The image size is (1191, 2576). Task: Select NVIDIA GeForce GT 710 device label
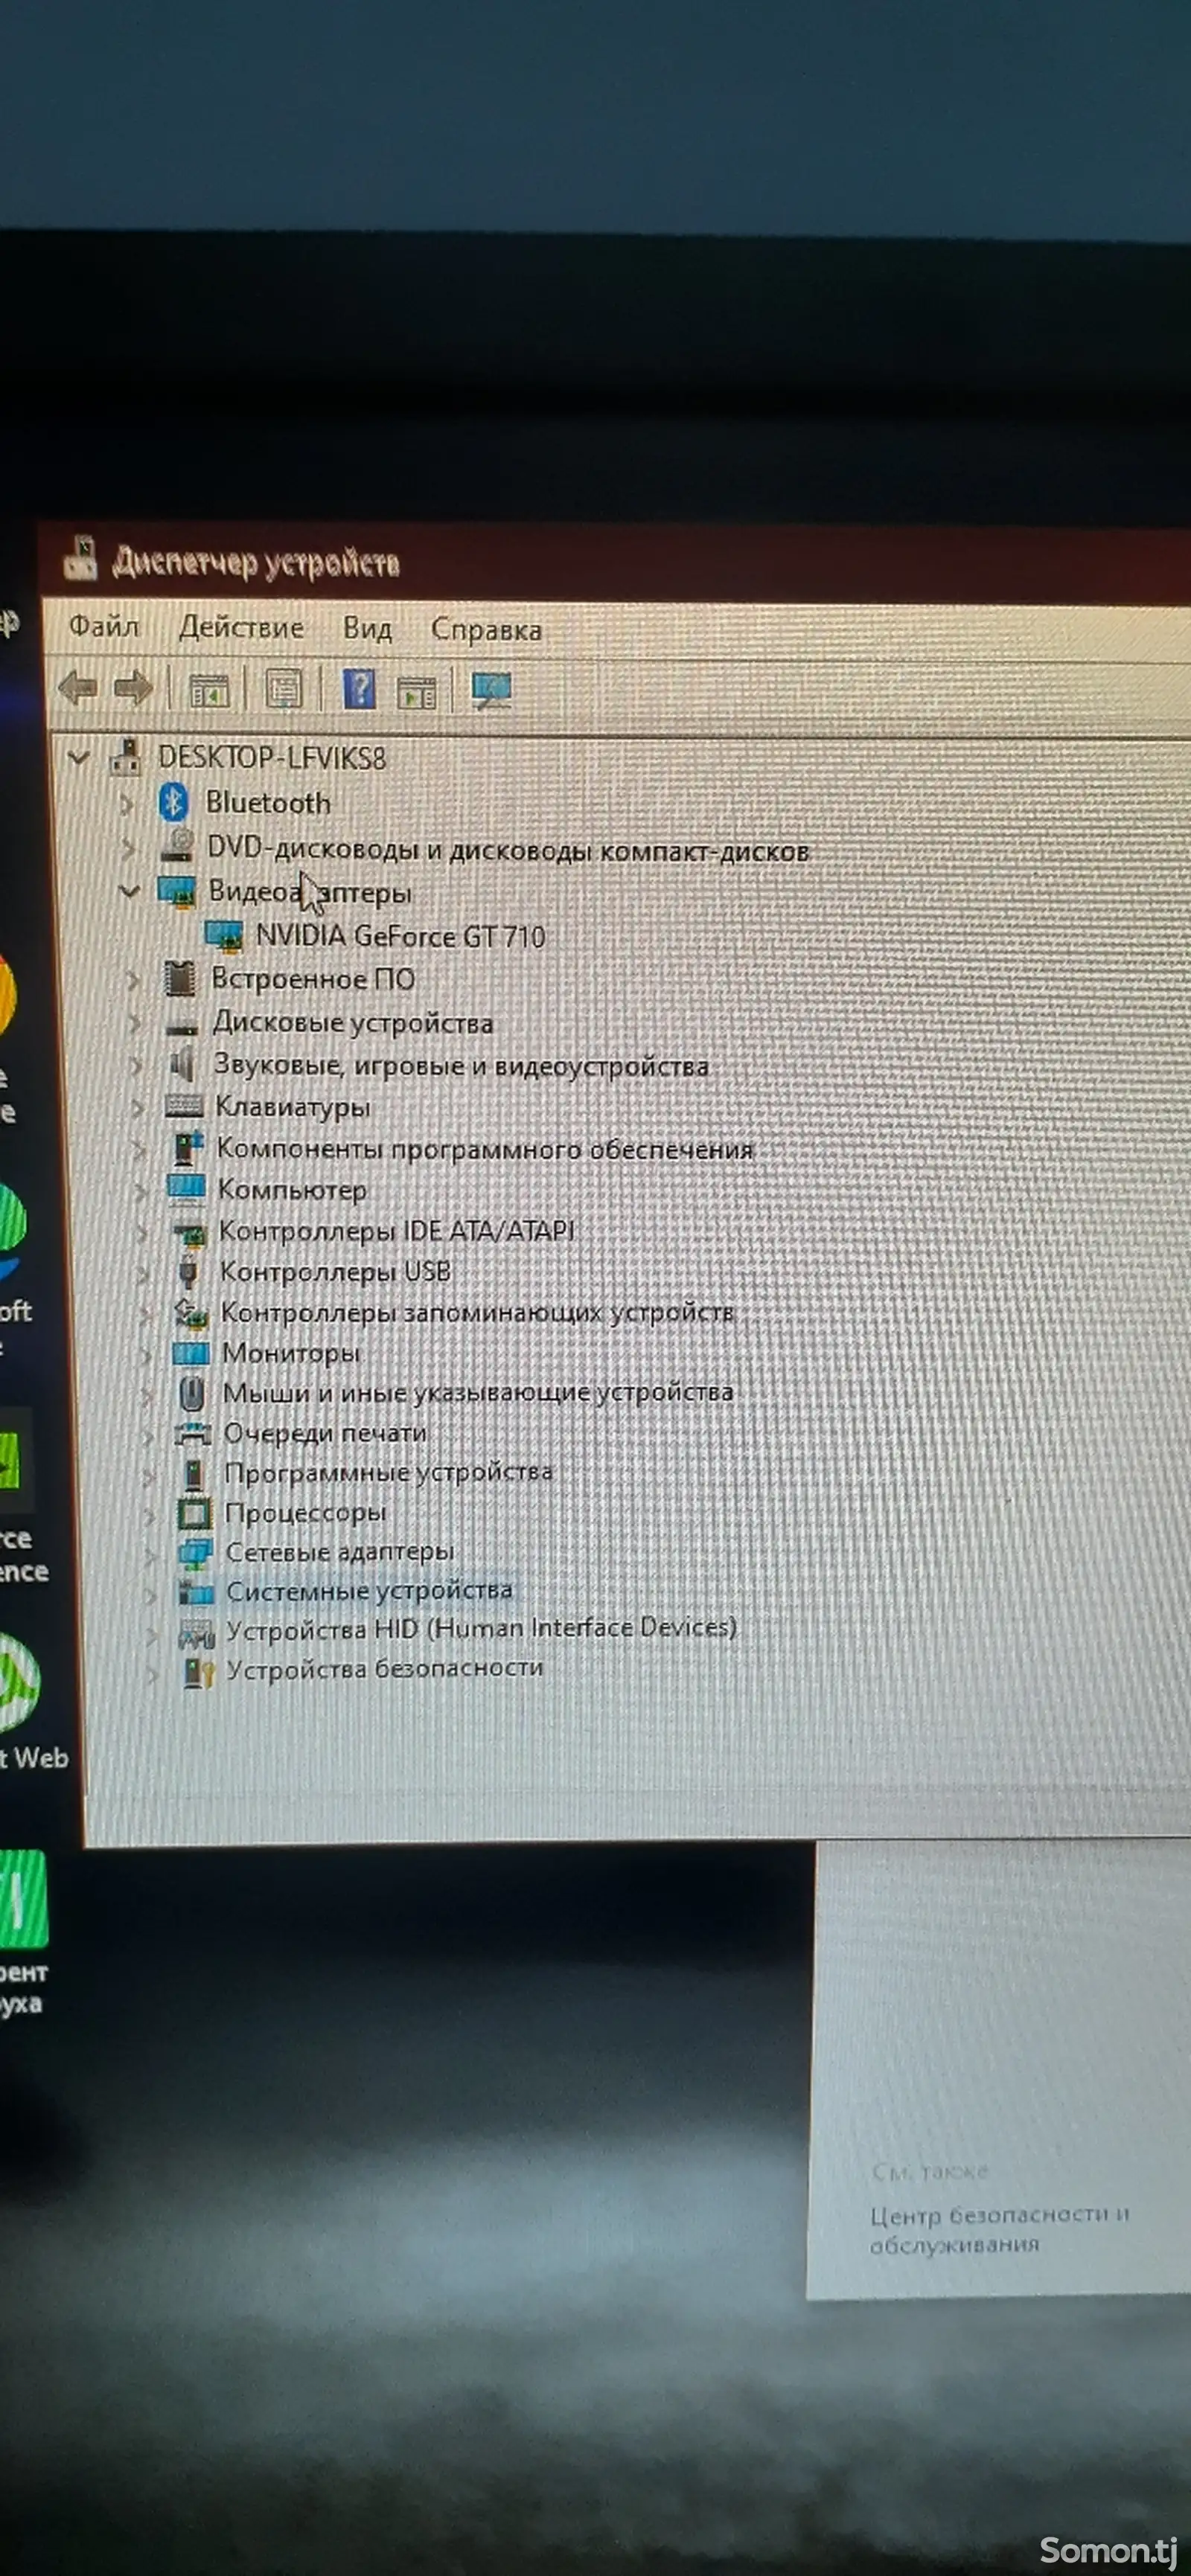pos(400,936)
